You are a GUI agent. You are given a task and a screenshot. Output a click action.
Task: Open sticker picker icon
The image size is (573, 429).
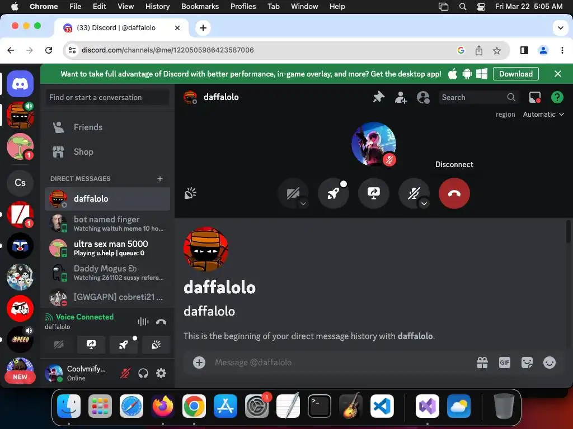[527, 362]
